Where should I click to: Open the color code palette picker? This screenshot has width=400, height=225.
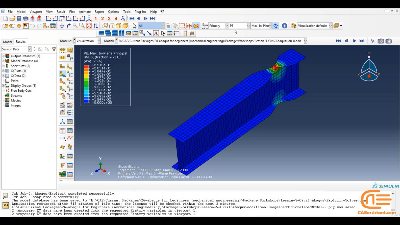[x=293, y=26]
